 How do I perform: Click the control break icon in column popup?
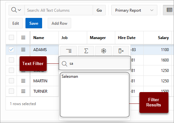[69, 51]
